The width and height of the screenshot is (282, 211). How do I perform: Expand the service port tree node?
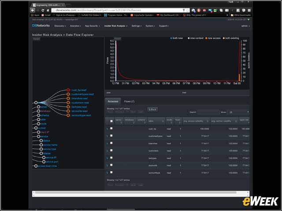(44, 162)
